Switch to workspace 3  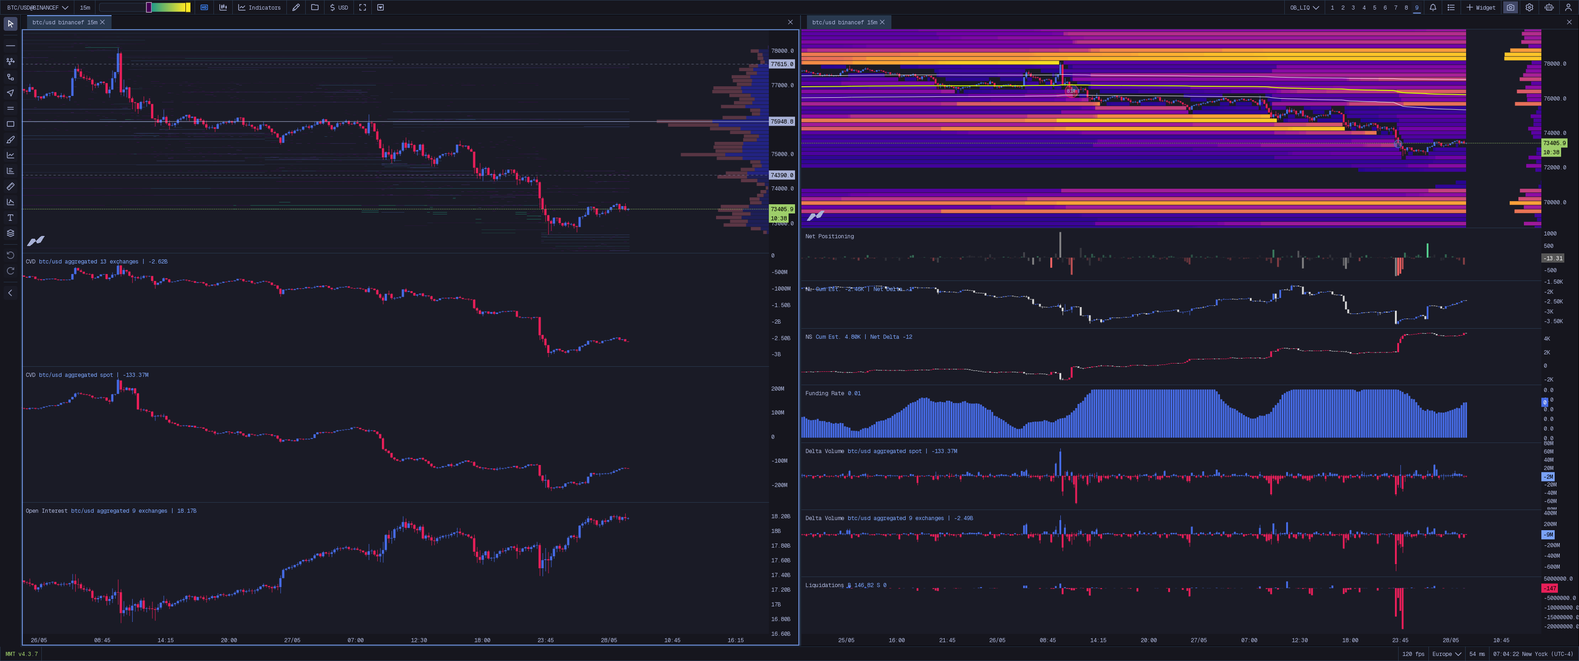1354,7
